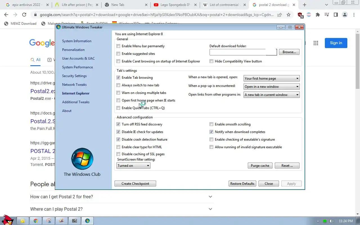Image resolution: width=360 pixels, height=225 pixels.
Task: Go forward in Chrome browser
Action: 15,15
